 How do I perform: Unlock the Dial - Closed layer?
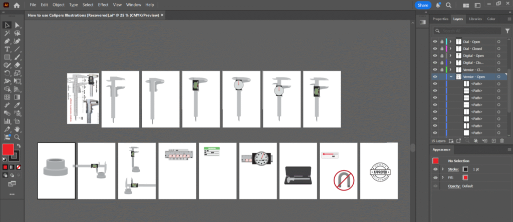[441, 48]
